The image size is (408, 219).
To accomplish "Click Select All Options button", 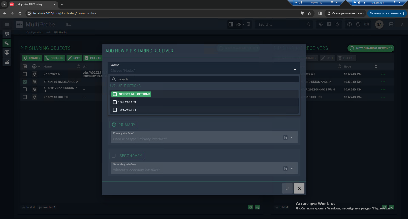I will click(131, 94).
